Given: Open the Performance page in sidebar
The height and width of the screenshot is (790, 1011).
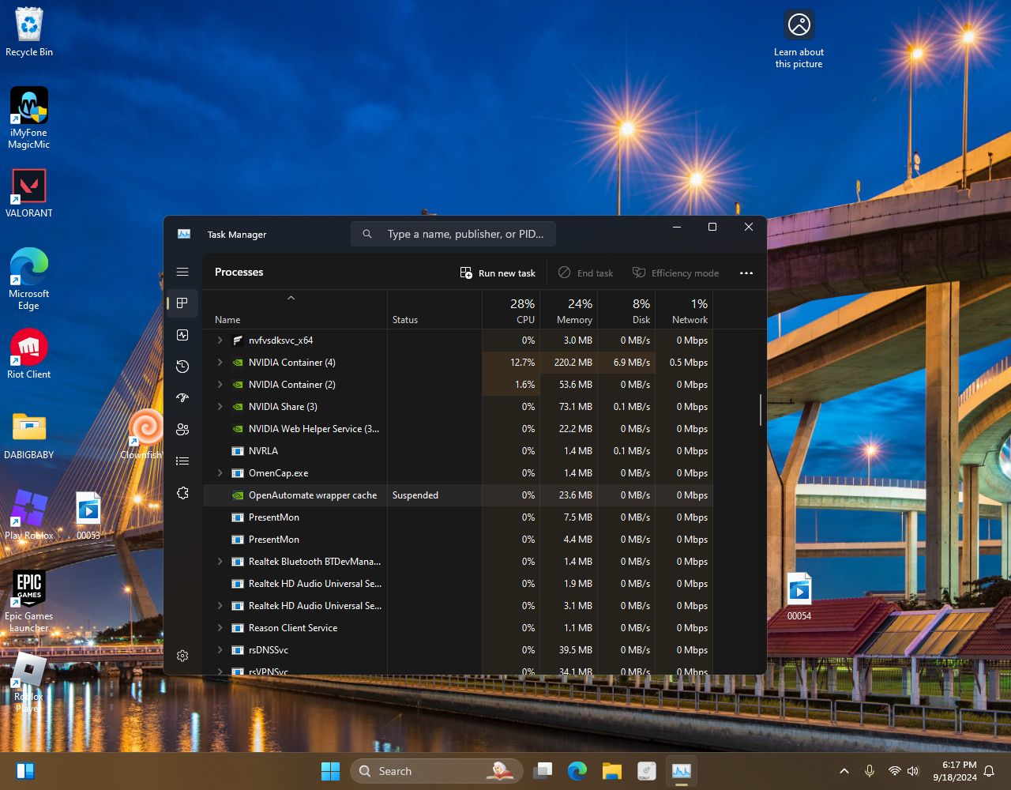Looking at the screenshot, I should (x=182, y=335).
